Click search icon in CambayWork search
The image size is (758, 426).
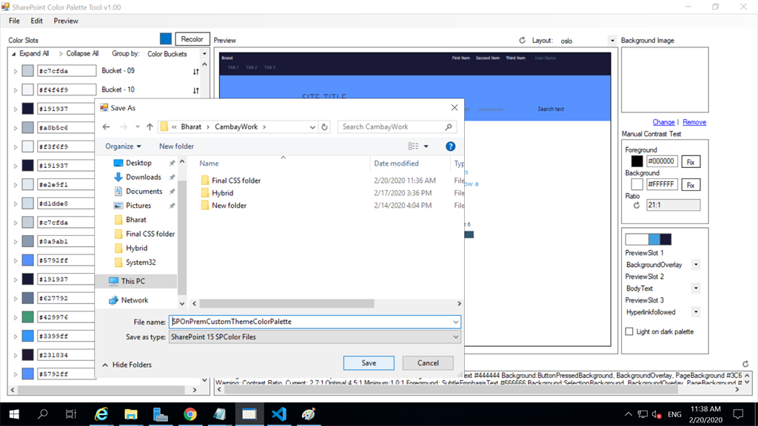449,126
